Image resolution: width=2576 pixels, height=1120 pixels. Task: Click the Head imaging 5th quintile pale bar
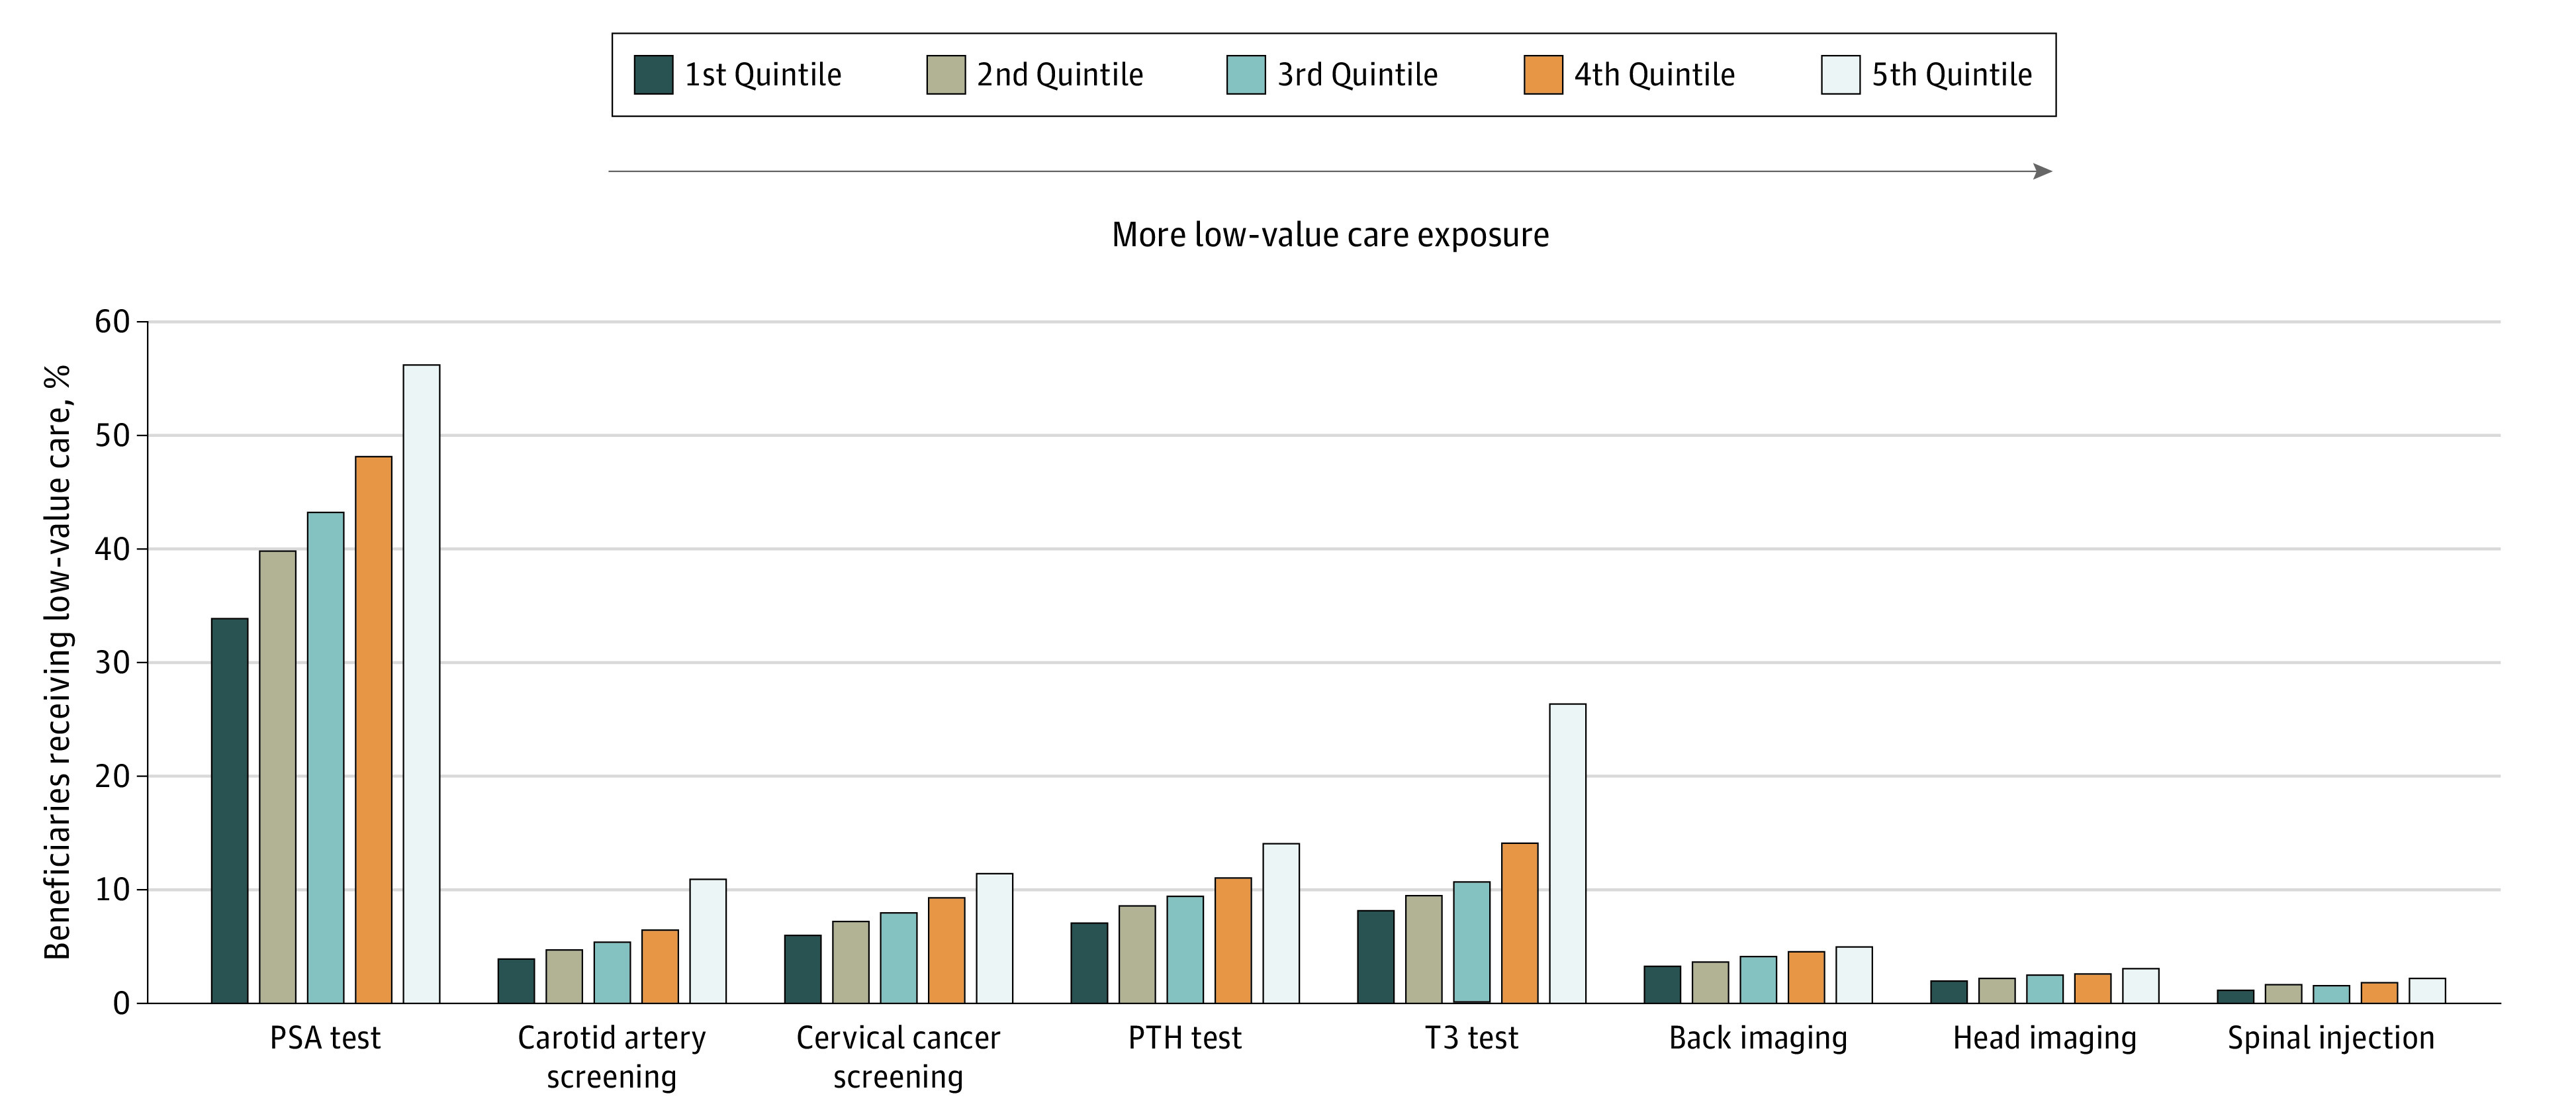[x=2141, y=986]
